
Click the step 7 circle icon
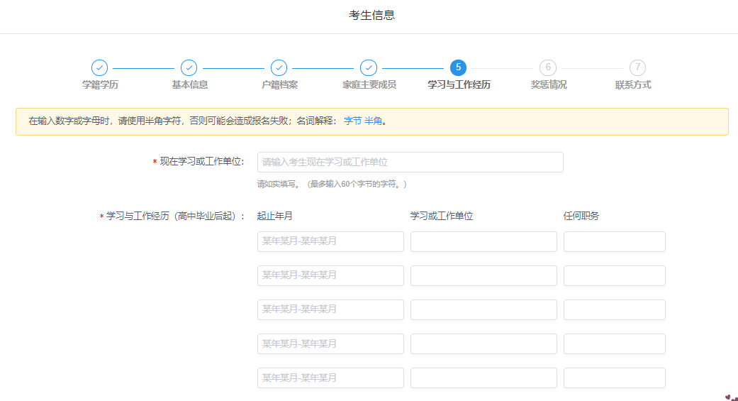click(637, 67)
